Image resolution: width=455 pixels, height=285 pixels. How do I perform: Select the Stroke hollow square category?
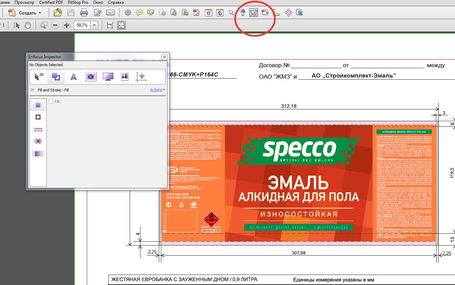[38, 117]
